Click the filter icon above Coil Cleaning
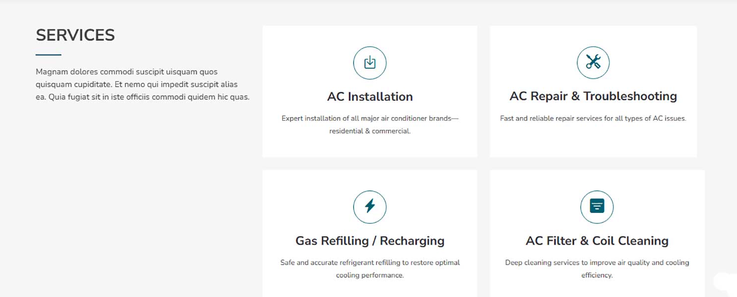 (x=597, y=206)
